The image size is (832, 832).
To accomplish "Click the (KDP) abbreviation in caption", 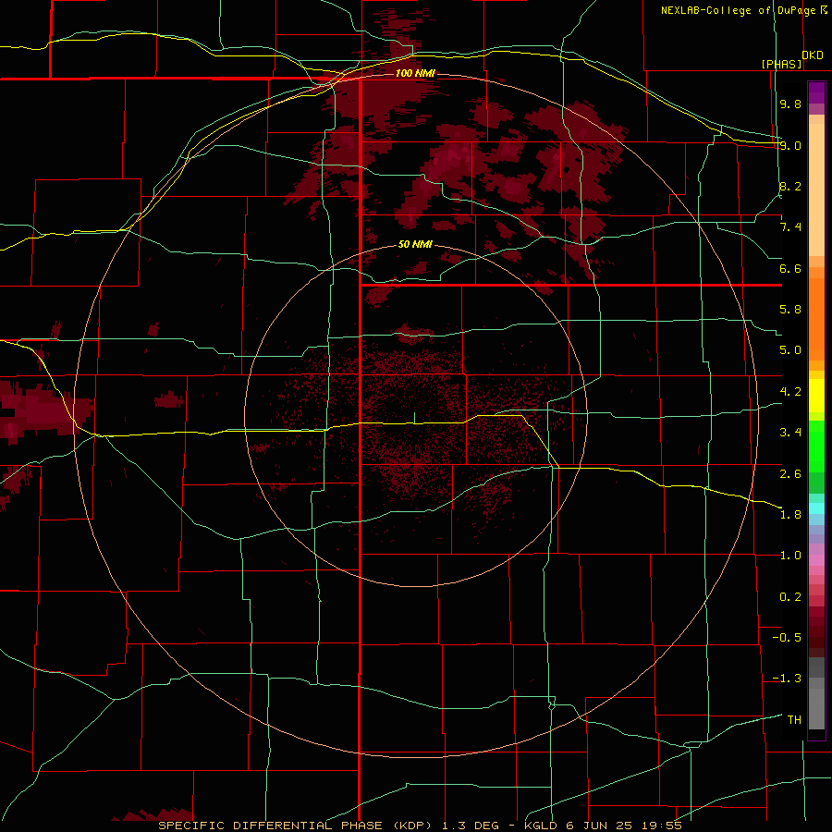I will point(413,826).
